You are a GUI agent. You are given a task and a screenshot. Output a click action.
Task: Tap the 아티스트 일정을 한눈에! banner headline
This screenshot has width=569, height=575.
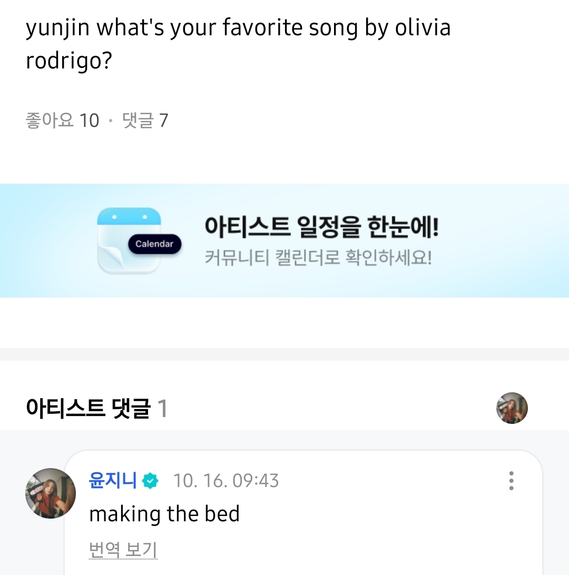pyautogui.click(x=321, y=227)
